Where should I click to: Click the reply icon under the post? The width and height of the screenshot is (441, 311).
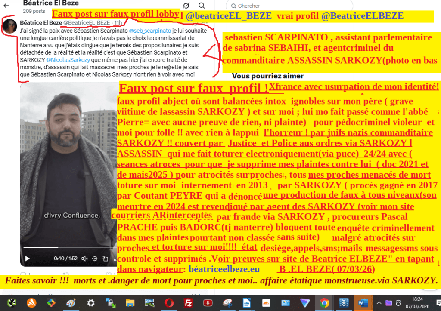click(x=24, y=274)
